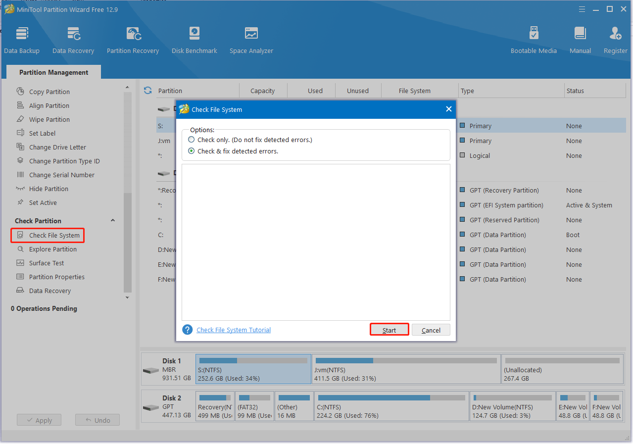The height and width of the screenshot is (445, 633).
Task: Click the Capacity column header
Action: (x=263, y=91)
